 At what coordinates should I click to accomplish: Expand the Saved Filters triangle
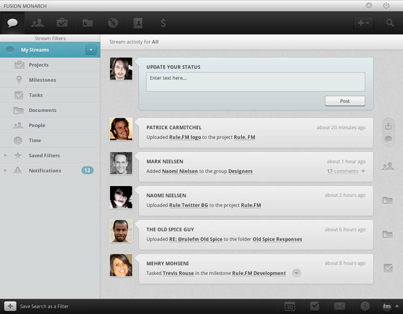pos(5,155)
